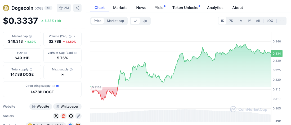Click the USD currency label
Screen dimensions: 291x125
[278, 121]
